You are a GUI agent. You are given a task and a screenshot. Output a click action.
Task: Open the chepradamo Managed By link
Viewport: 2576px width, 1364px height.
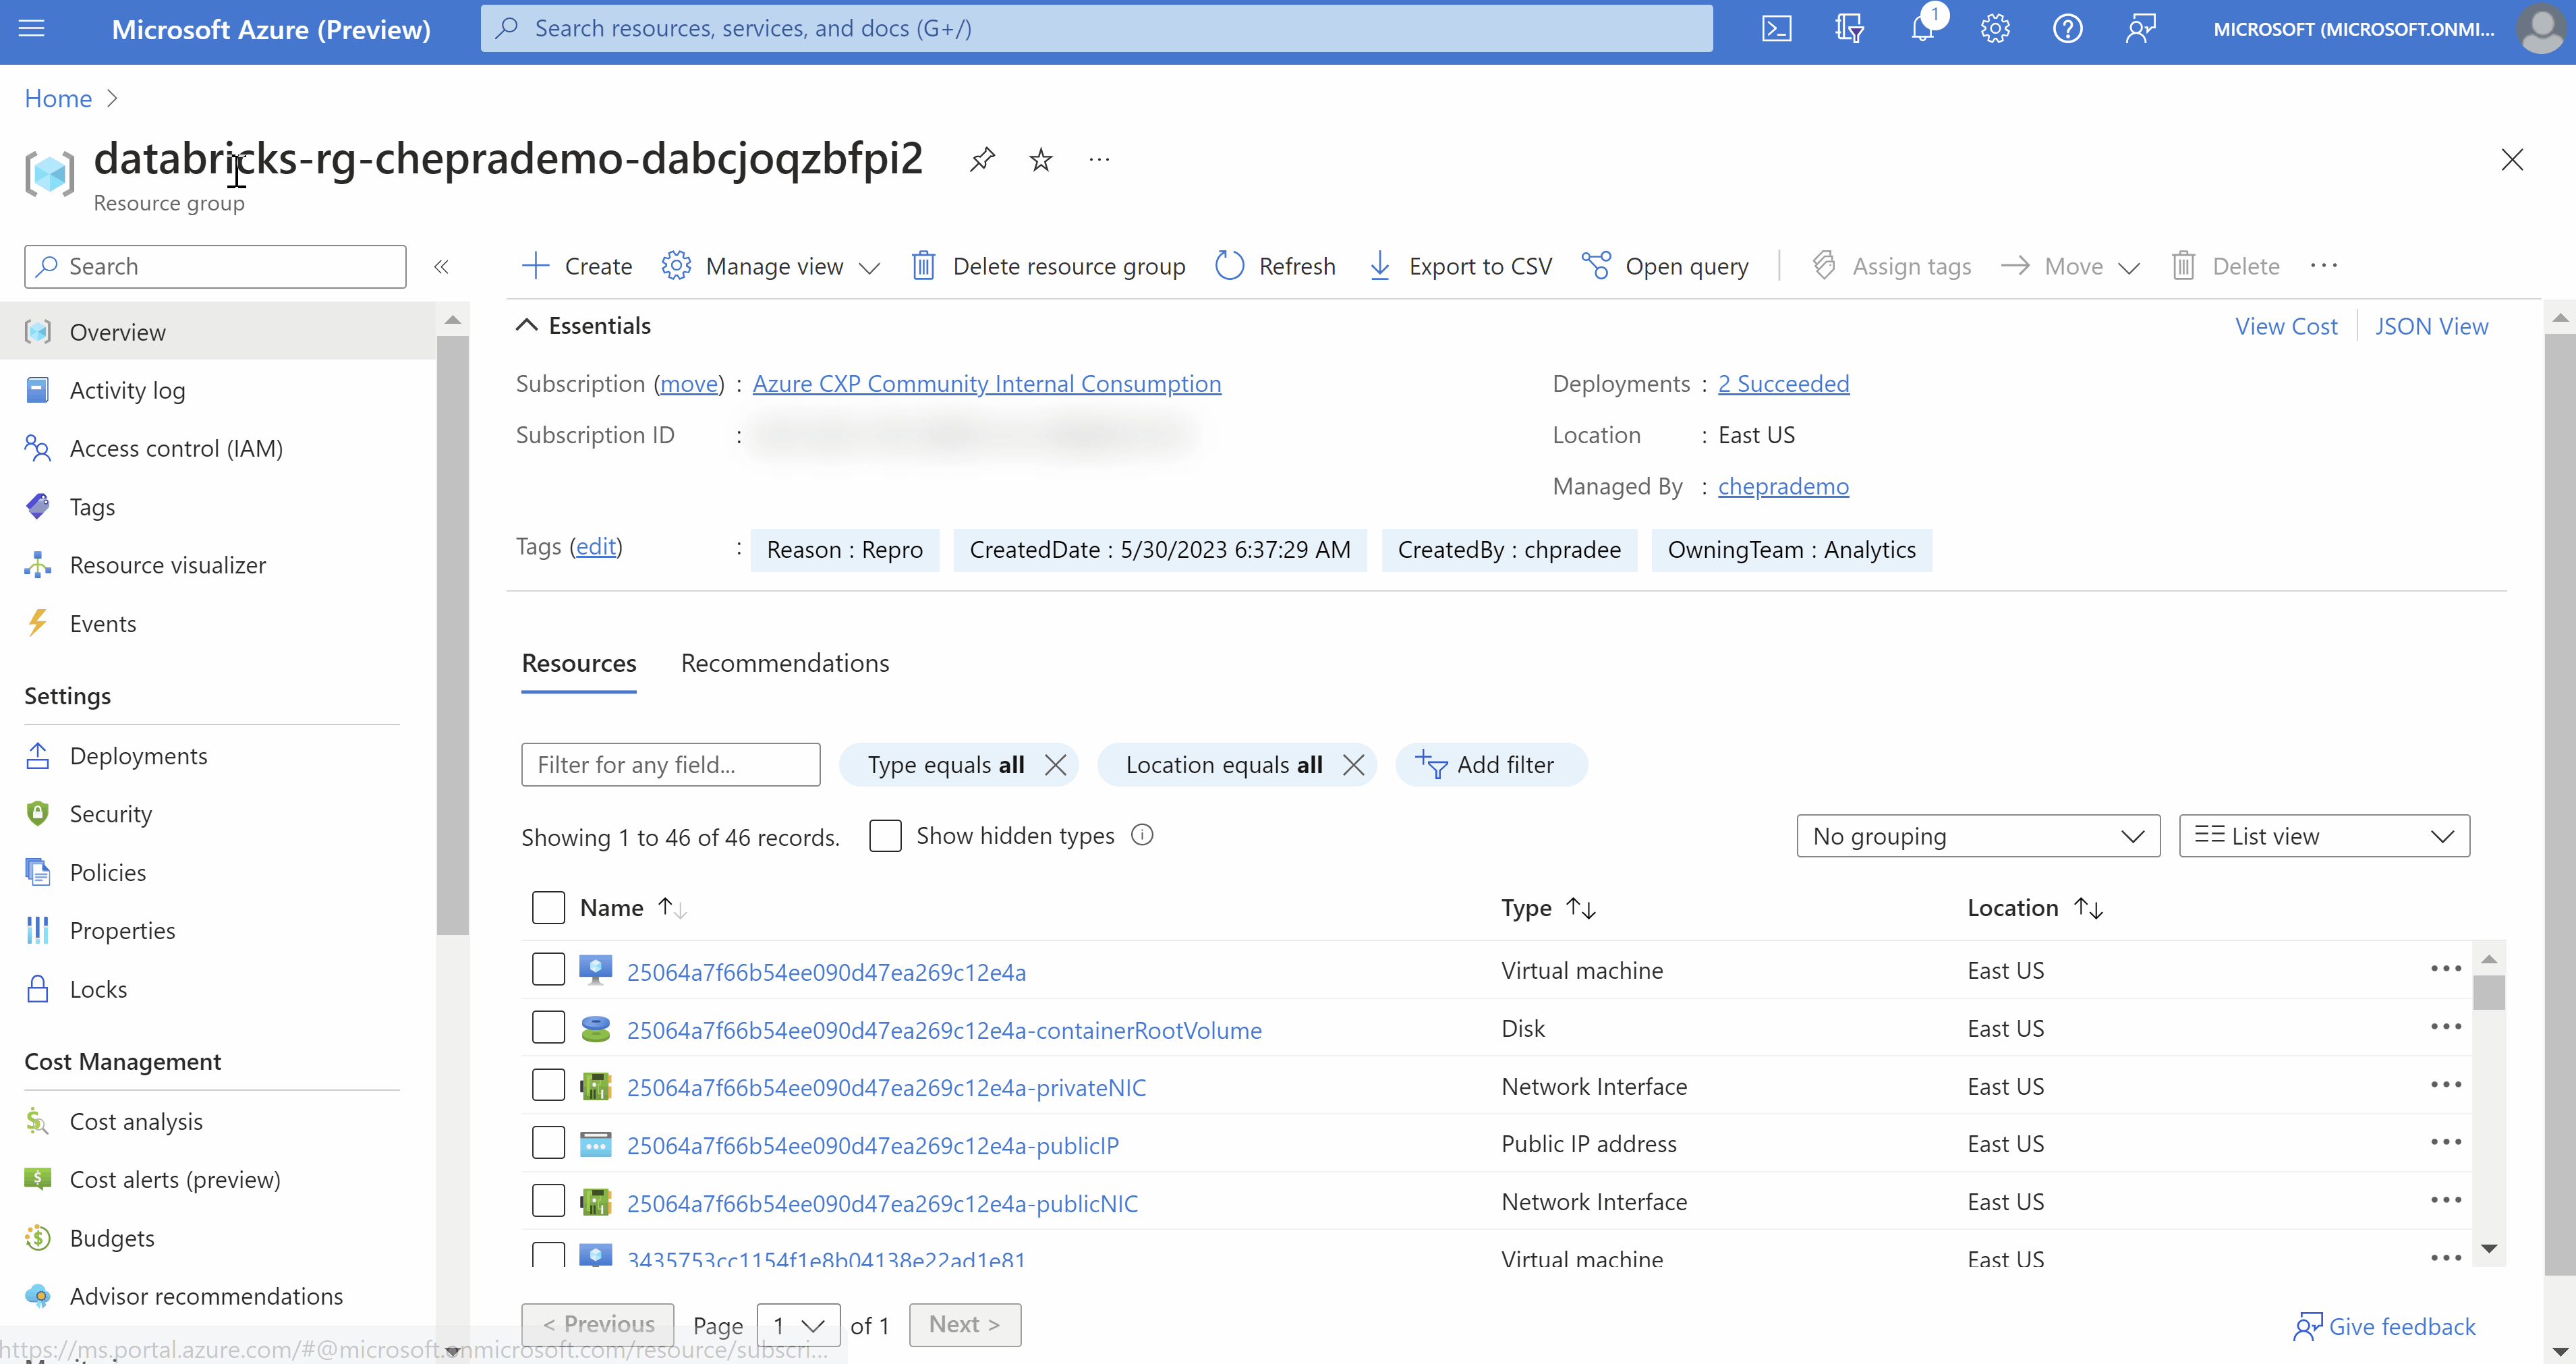coord(1783,487)
